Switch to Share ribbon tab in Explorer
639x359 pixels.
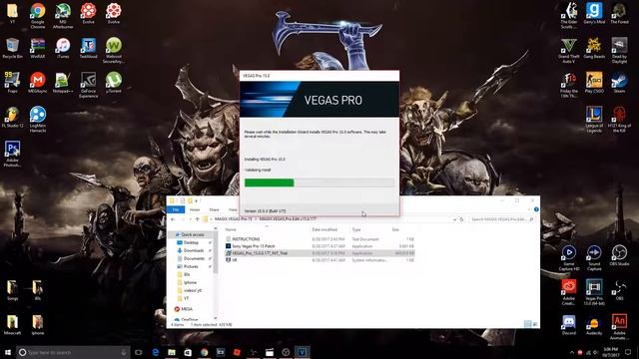point(214,209)
